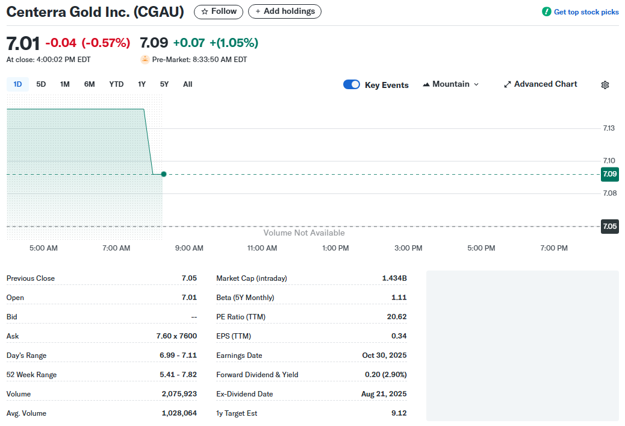The width and height of the screenshot is (625, 426).
Task: Open the Advanced Chart view
Action: click(541, 84)
